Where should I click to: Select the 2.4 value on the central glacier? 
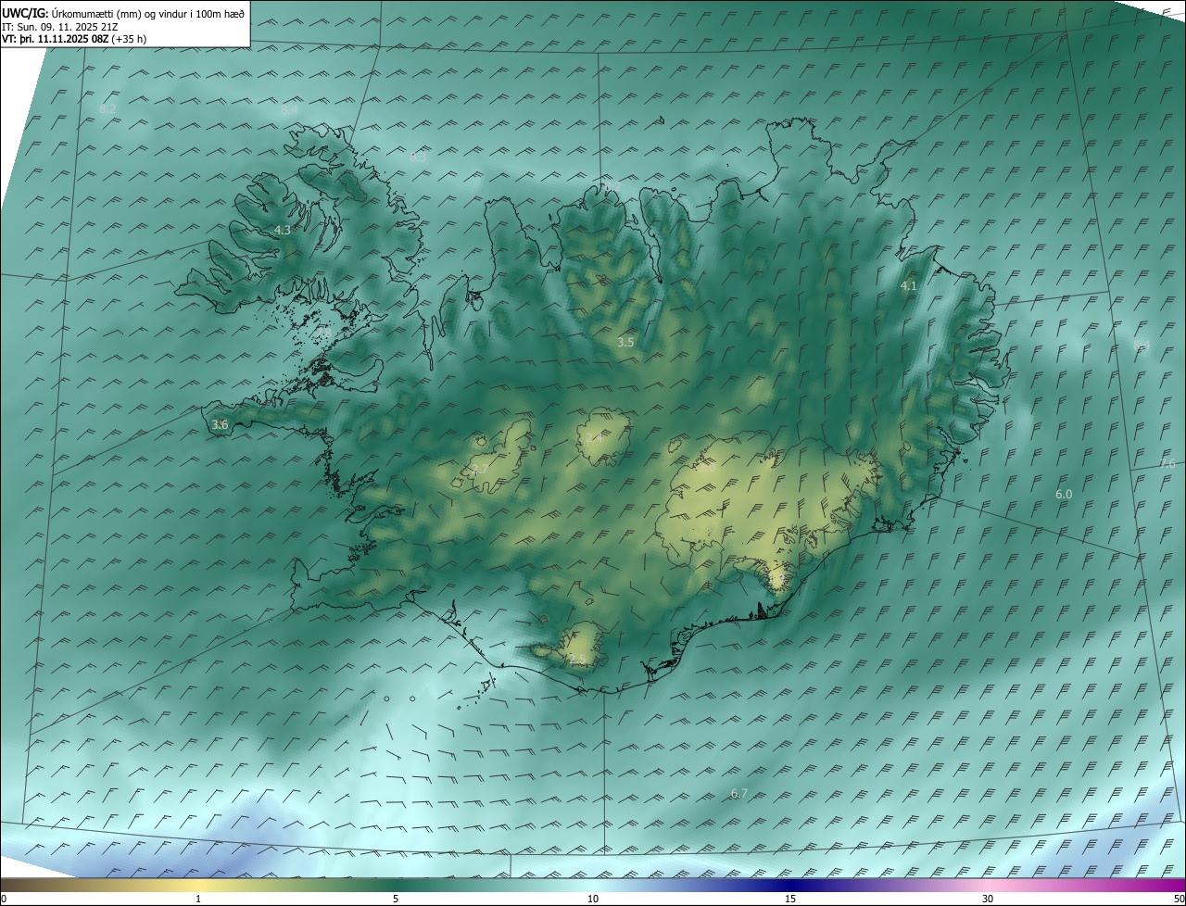pos(595,437)
